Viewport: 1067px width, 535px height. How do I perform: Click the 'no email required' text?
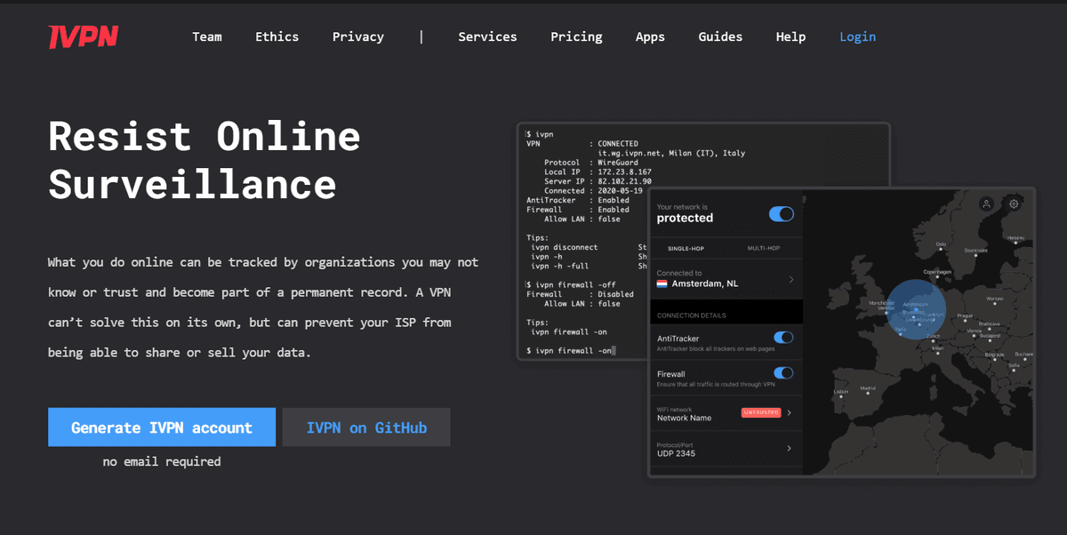tap(162, 461)
